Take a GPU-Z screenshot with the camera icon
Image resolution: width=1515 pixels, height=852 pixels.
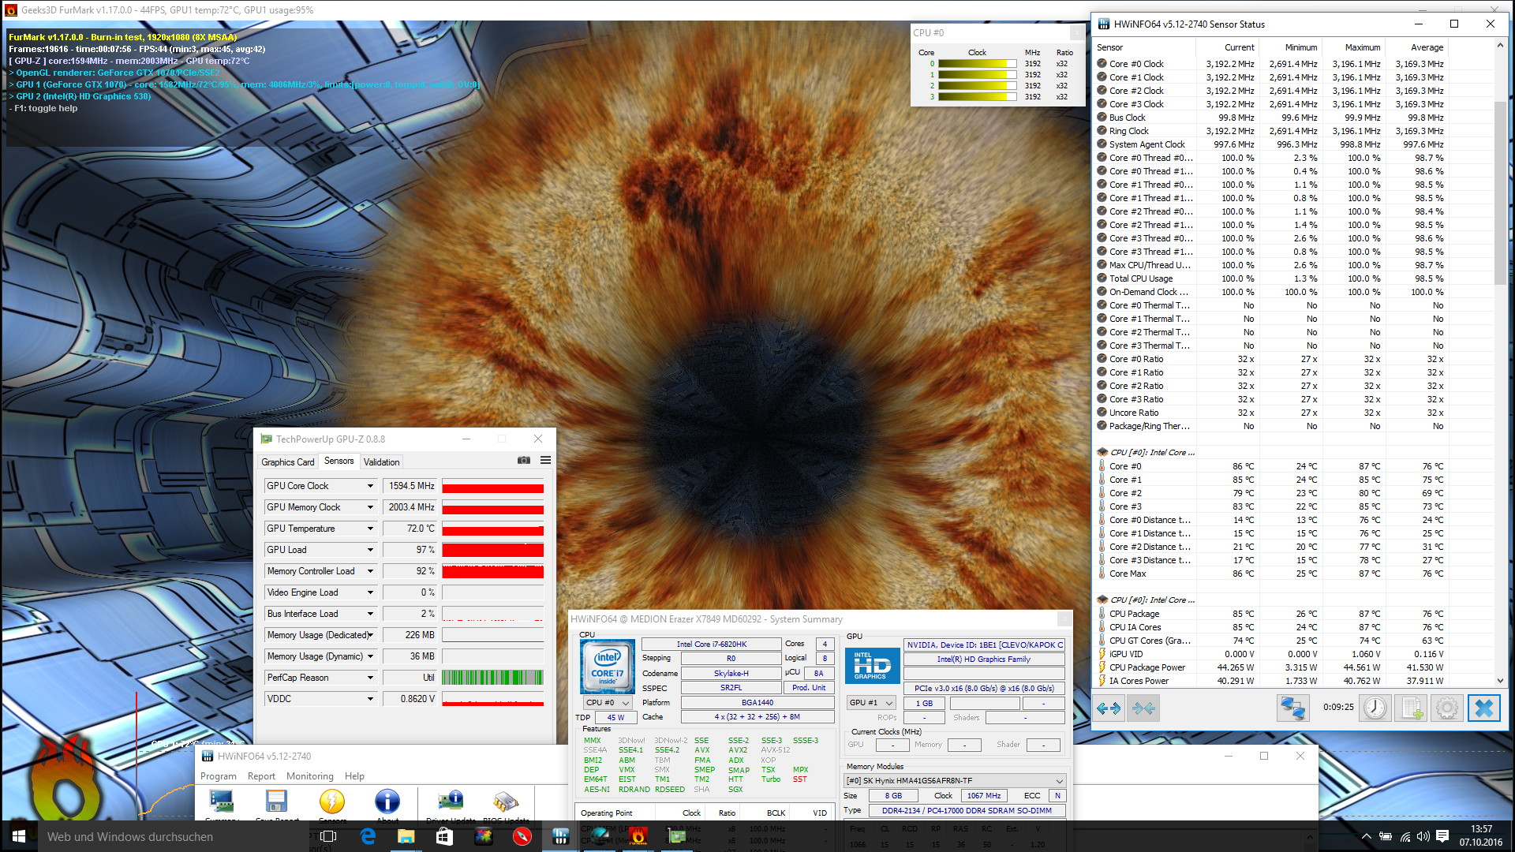tap(524, 461)
